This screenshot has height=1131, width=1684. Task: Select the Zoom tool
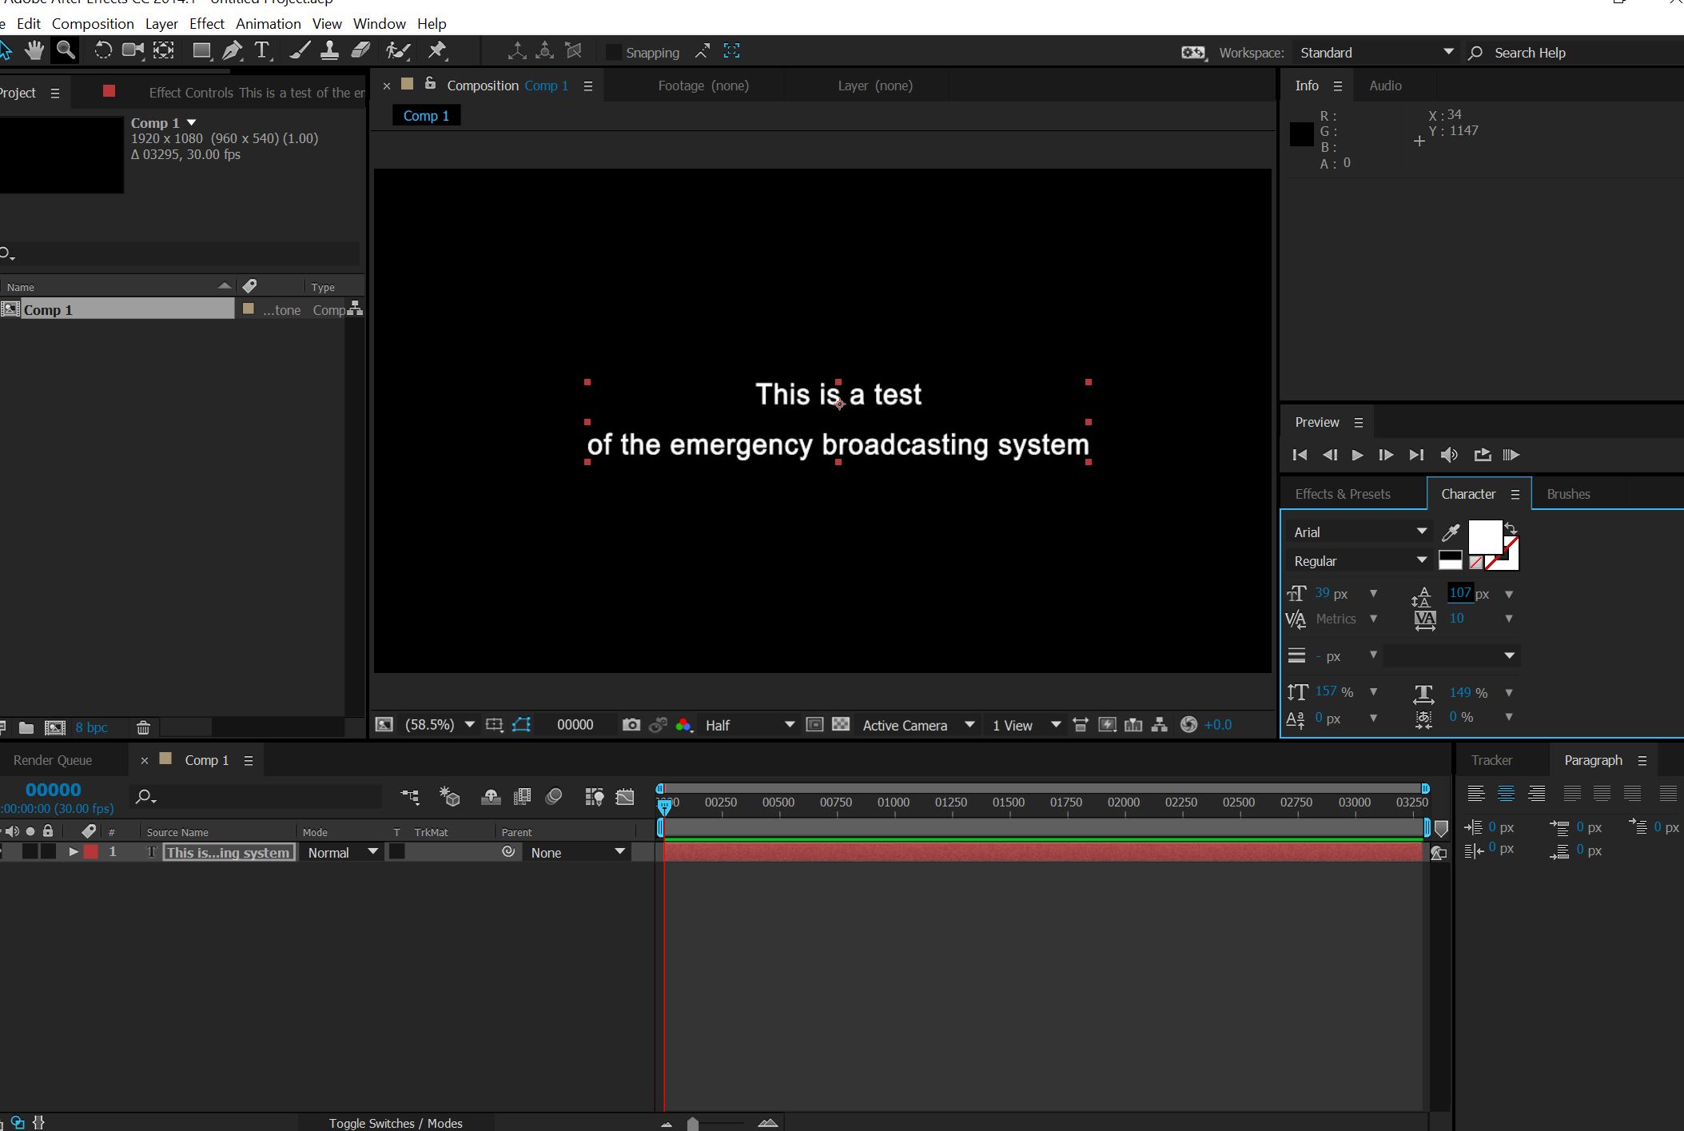66,51
